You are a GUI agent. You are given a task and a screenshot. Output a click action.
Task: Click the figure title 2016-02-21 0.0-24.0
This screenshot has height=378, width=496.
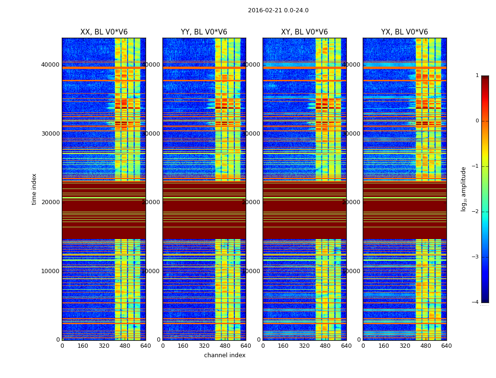278,10
